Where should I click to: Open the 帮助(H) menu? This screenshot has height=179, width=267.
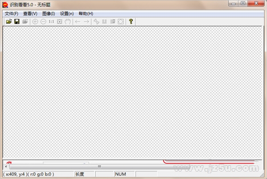point(86,14)
